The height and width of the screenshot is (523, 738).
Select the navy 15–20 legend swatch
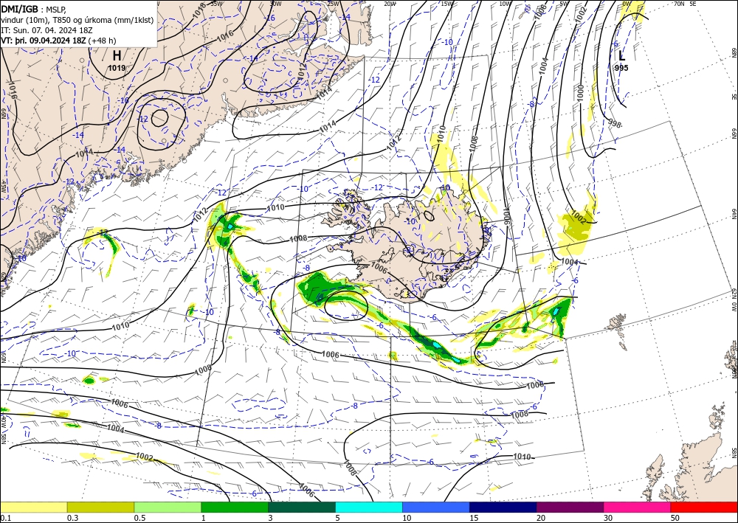tap(503, 507)
